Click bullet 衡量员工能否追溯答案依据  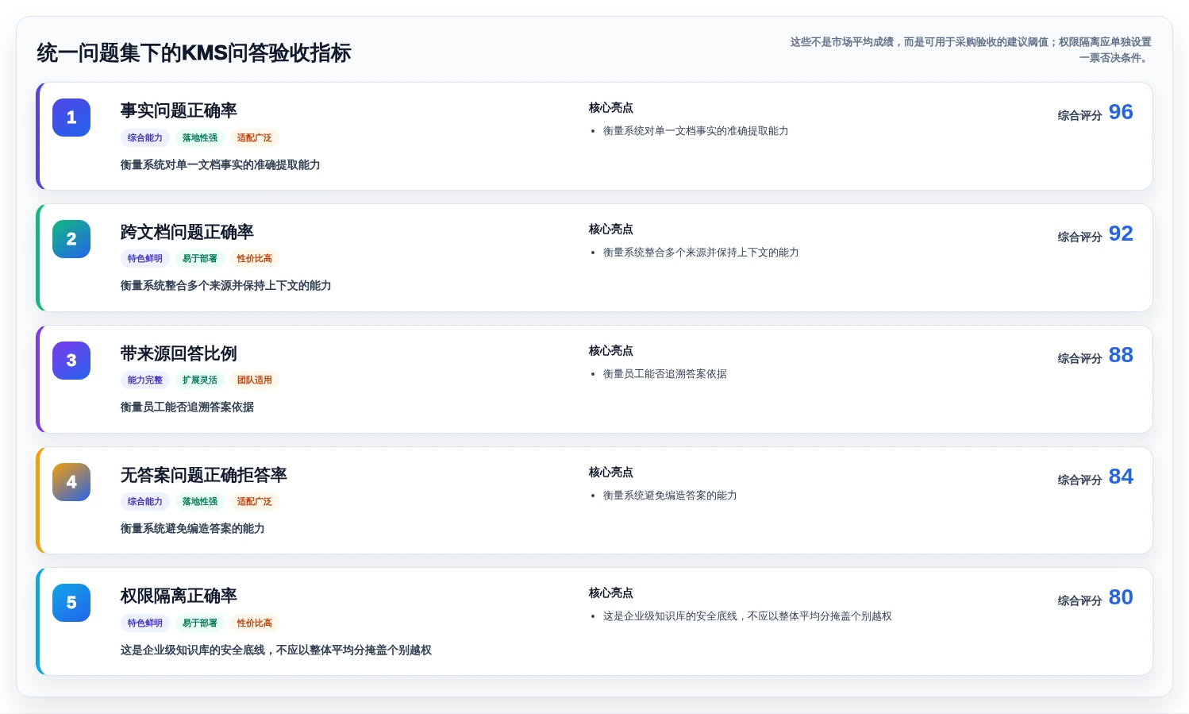pos(665,374)
